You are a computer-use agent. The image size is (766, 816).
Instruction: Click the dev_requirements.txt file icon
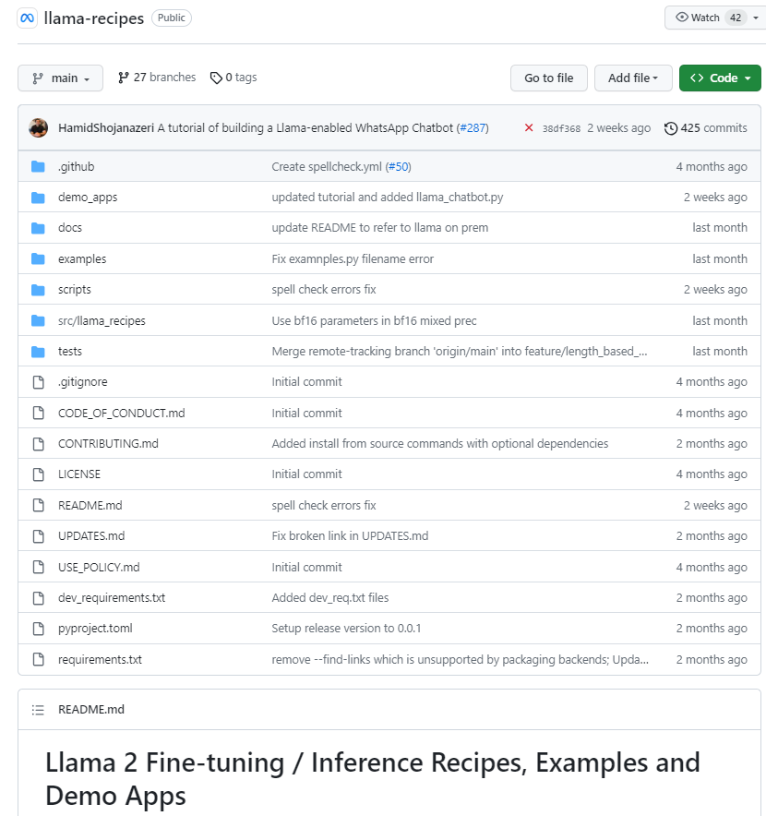point(39,597)
